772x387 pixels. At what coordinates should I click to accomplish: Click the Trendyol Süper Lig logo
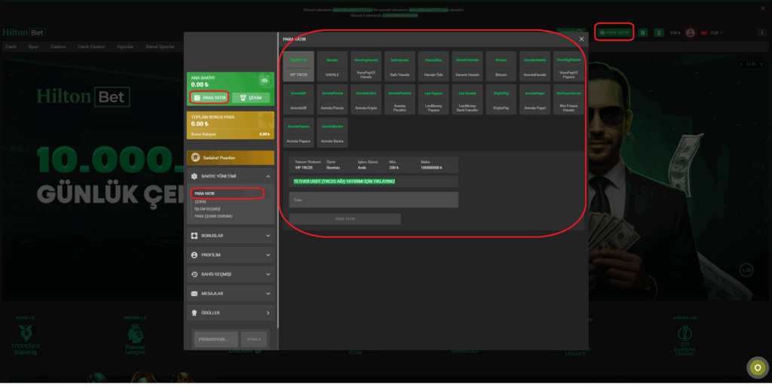pyautogui.click(x=25, y=340)
